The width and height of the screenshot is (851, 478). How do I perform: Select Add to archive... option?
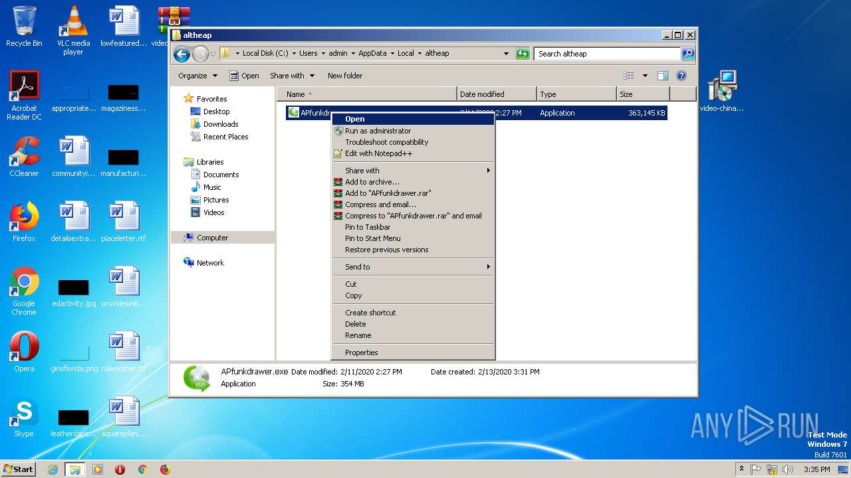413,182
